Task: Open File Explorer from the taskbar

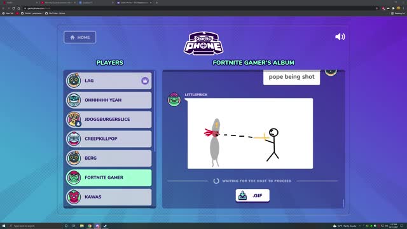Action: 82,226
